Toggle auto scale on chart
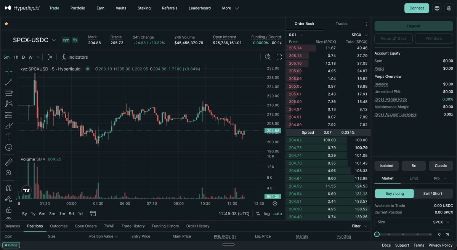Viewport: 457px width, 250px height. 277,213
